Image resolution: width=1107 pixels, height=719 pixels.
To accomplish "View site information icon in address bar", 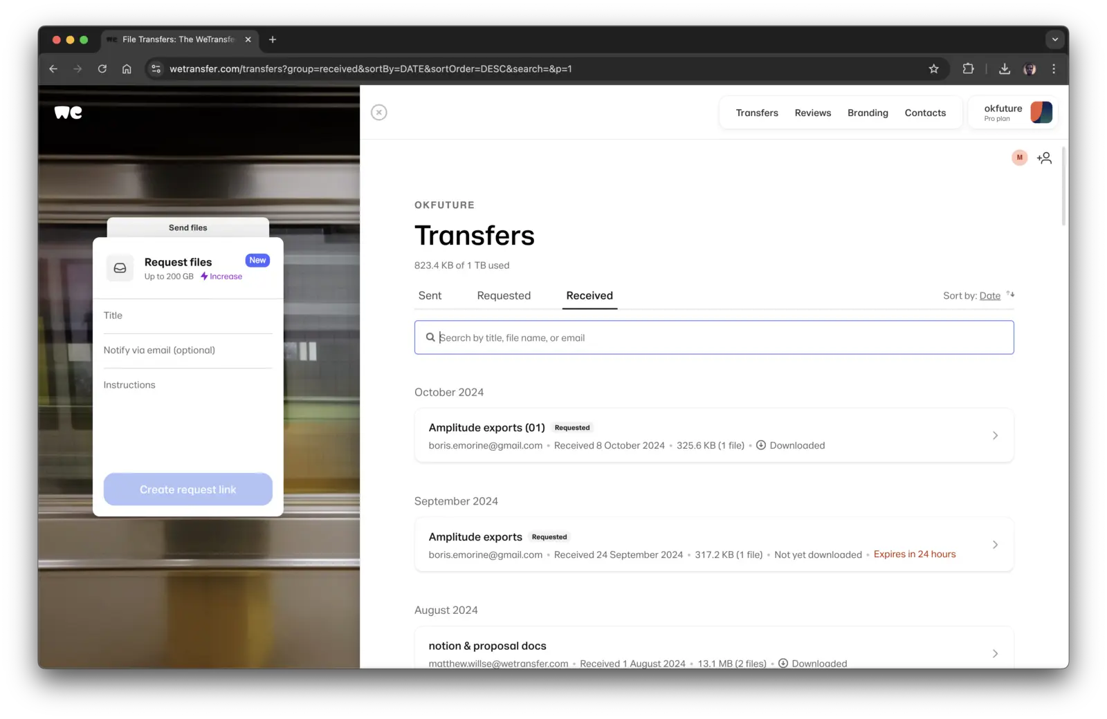I will coord(156,69).
